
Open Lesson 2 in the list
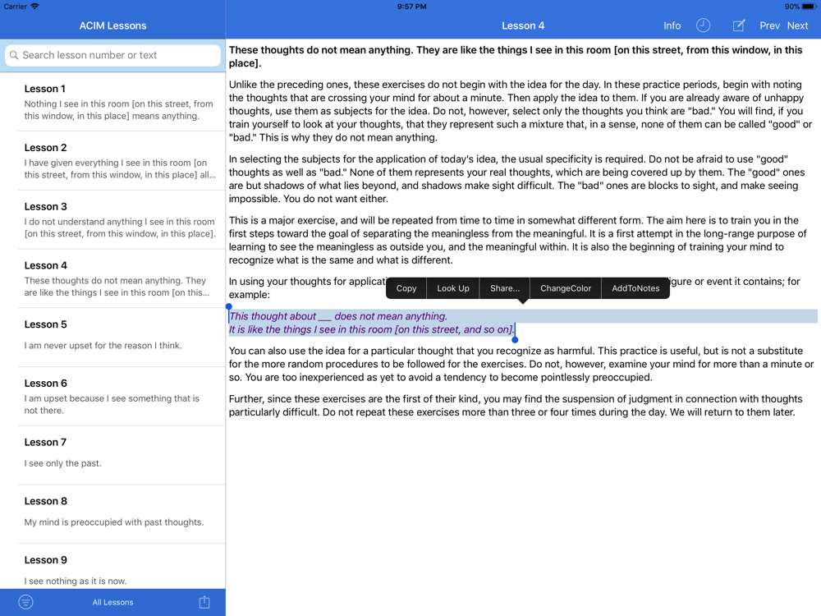pos(112,161)
